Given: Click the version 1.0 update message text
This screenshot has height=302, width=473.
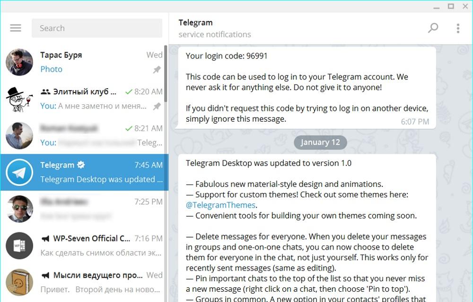Looking at the screenshot, I should tap(269, 163).
